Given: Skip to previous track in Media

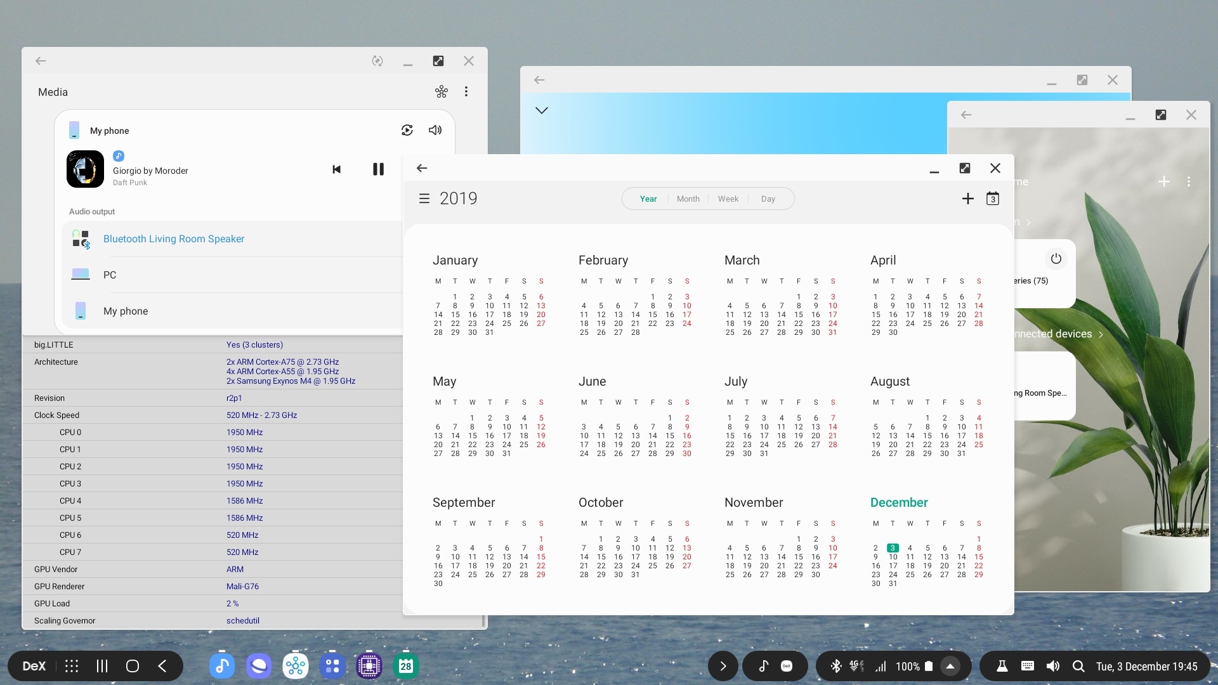Looking at the screenshot, I should point(337,169).
